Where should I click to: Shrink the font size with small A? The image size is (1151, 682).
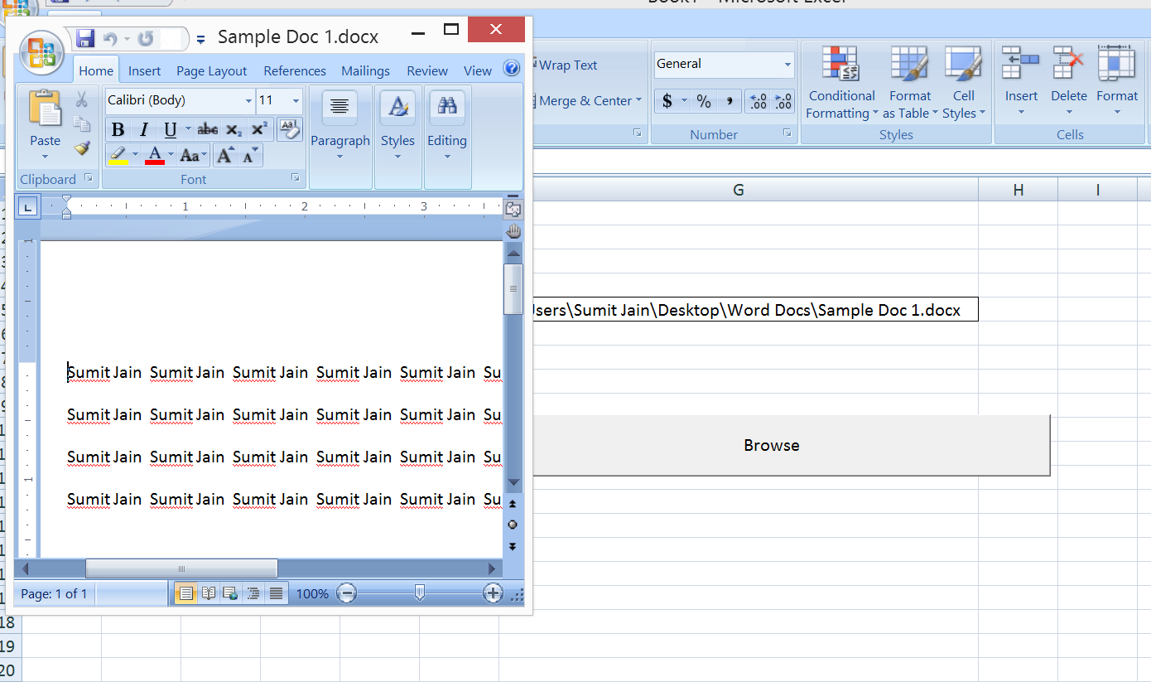click(248, 155)
